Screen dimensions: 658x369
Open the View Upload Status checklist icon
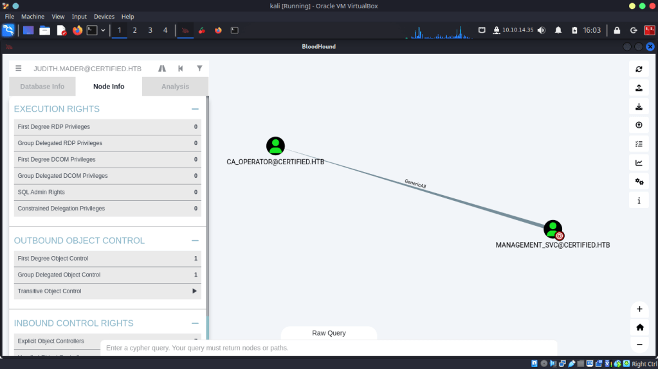click(639, 144)
